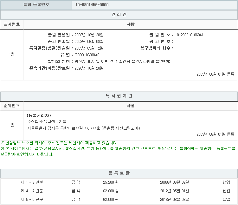Viewport: 238px width, 205px height.
Task: Click the 유 별 label
Action: click(x=65, y=55)
